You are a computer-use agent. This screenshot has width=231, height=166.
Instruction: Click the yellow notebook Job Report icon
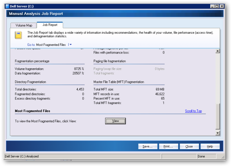coord(18,35)
